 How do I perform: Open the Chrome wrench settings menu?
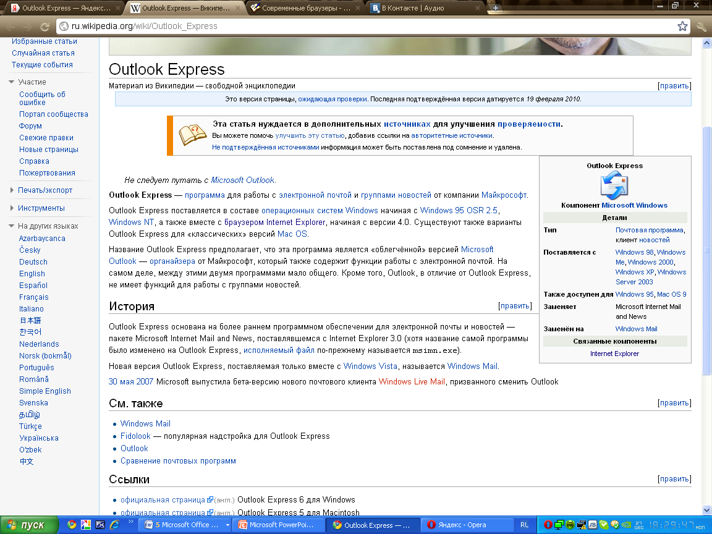pyautogui.click(x=701, y=27)
